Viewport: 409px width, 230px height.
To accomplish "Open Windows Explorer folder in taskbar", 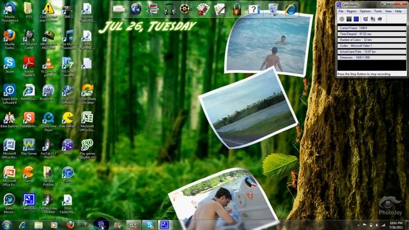I will [x=38, y=225].
